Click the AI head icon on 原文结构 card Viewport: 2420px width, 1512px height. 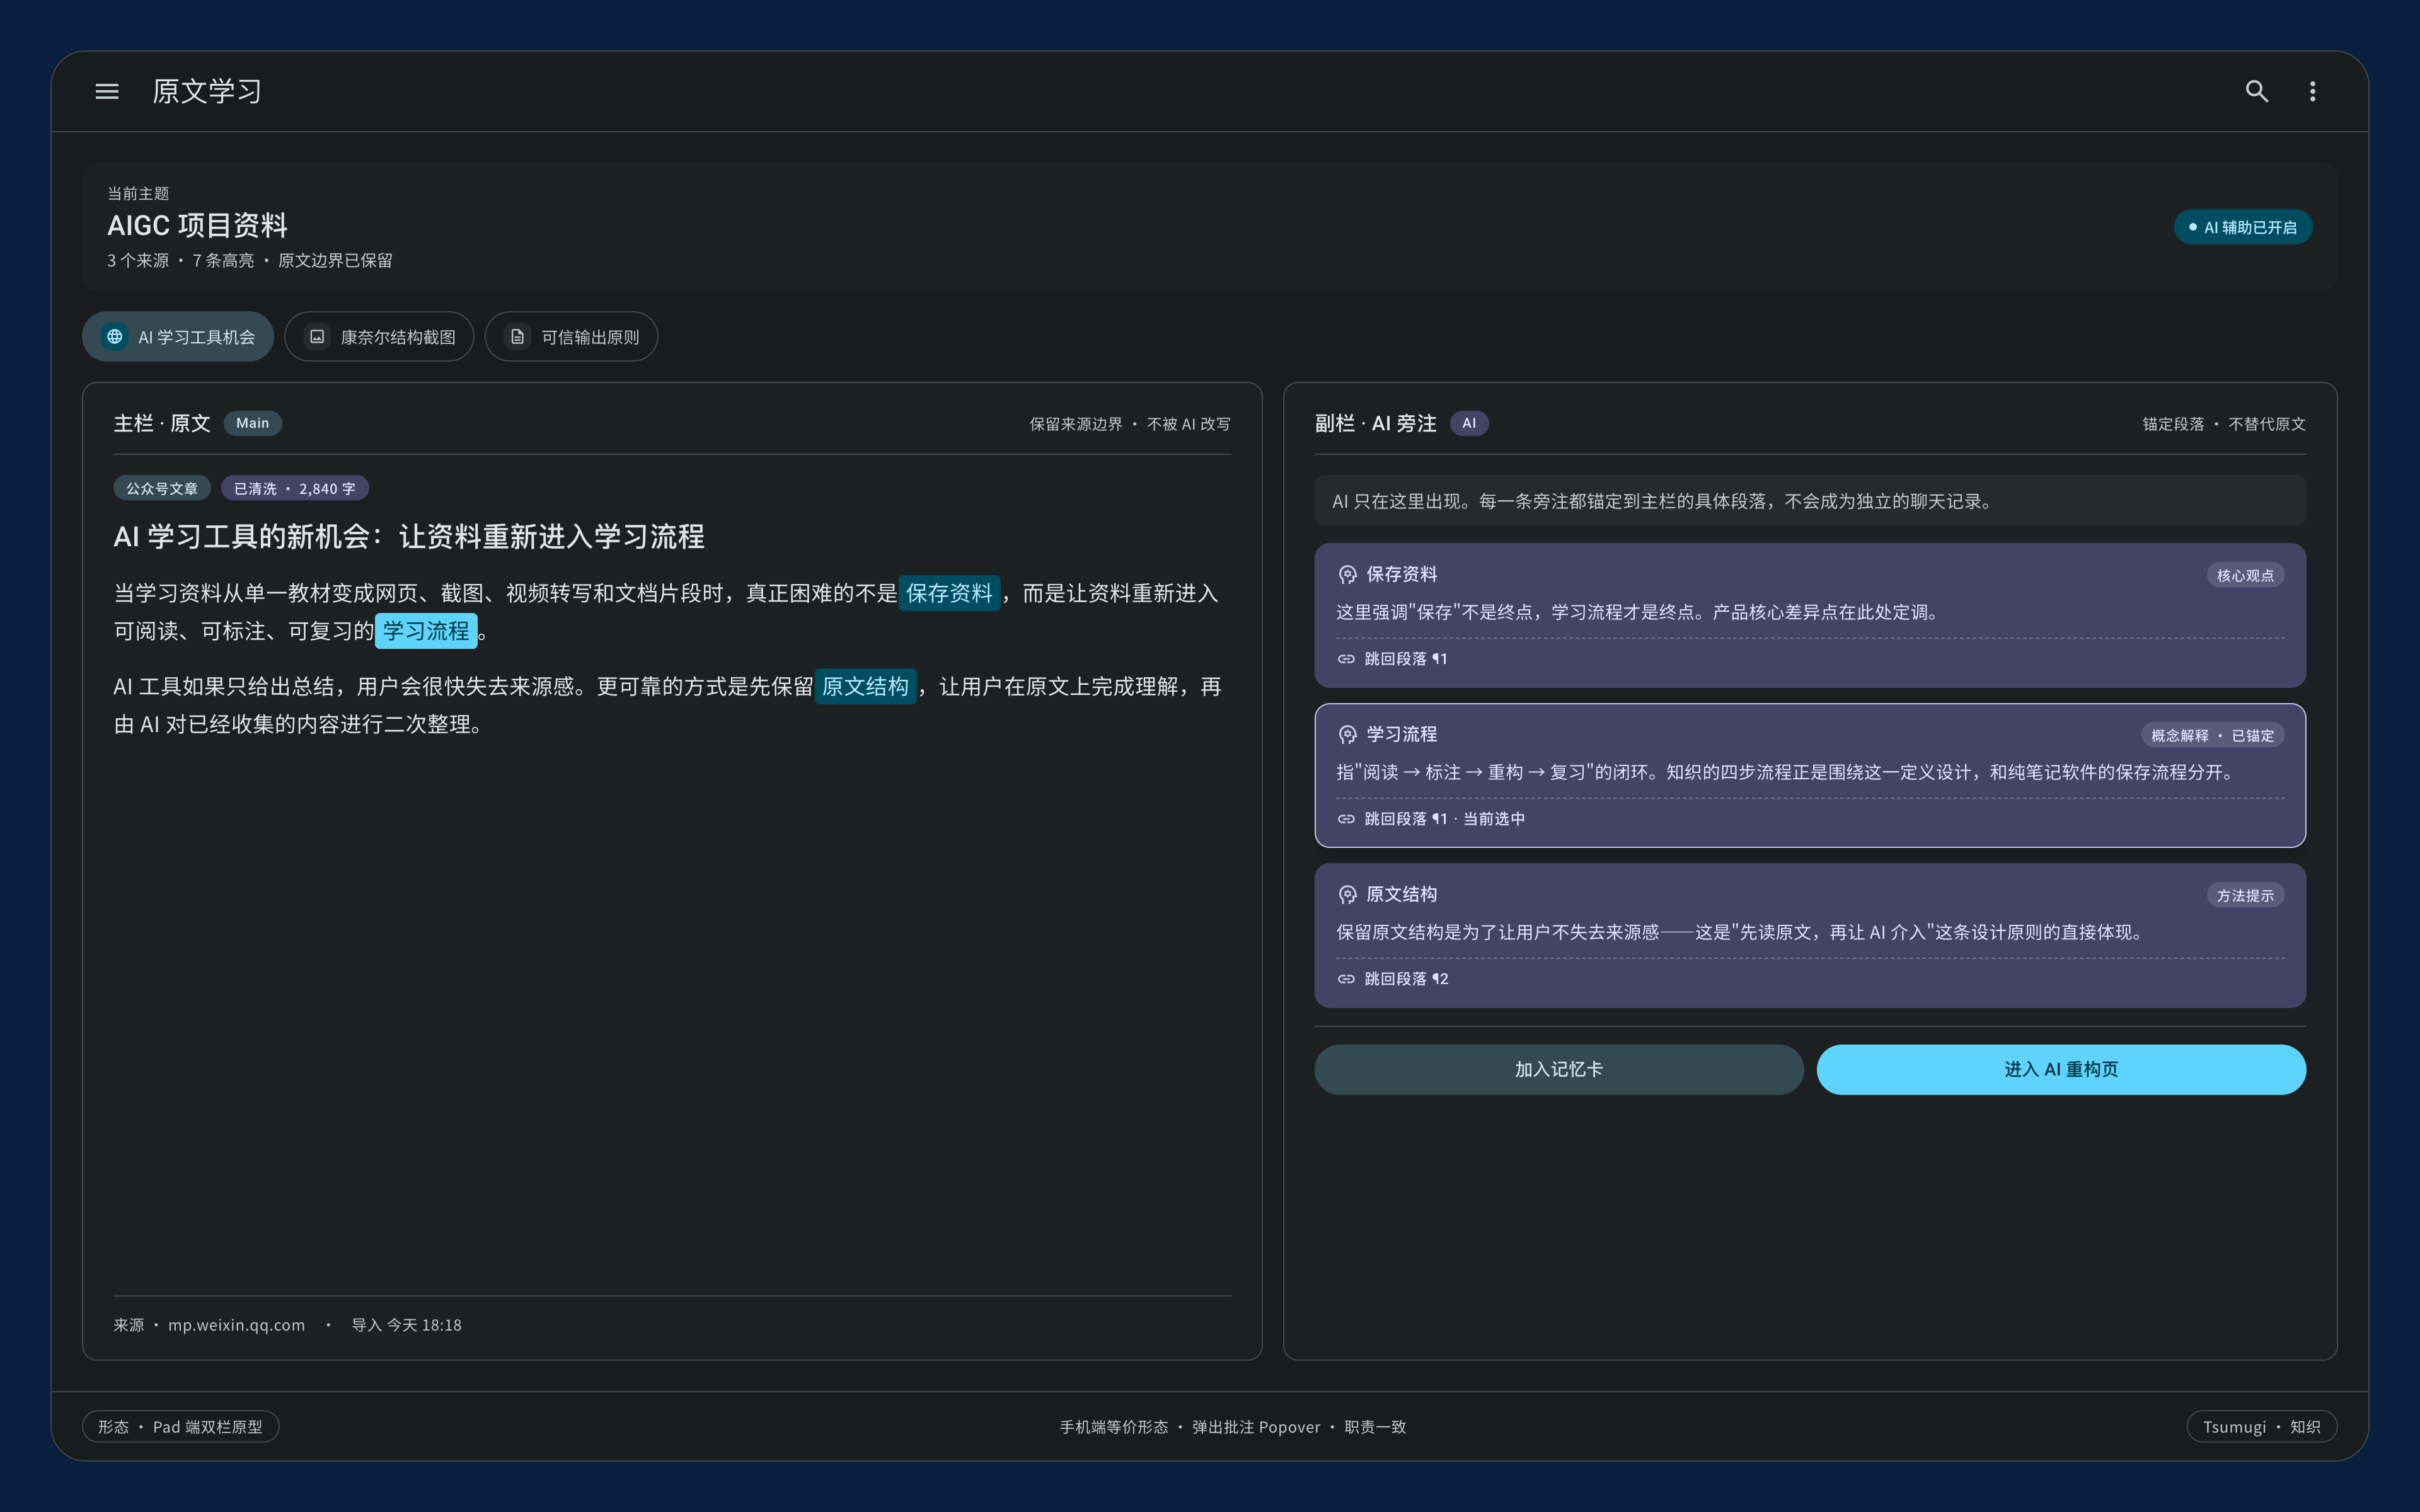[1347, 894]
